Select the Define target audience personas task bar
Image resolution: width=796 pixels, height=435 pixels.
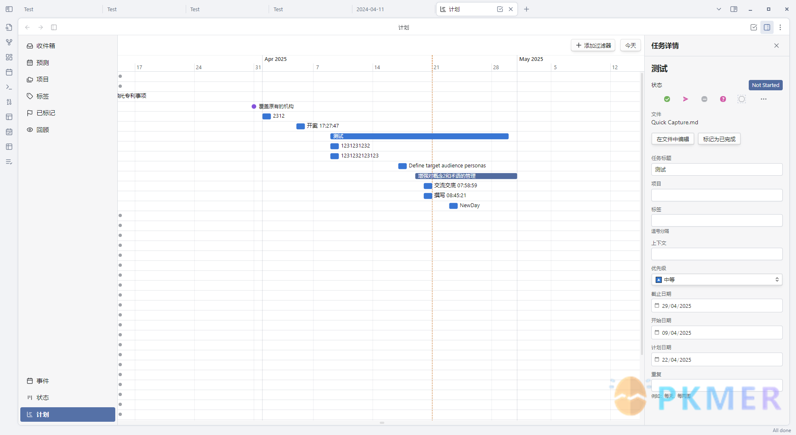click(x=402, y=166)
